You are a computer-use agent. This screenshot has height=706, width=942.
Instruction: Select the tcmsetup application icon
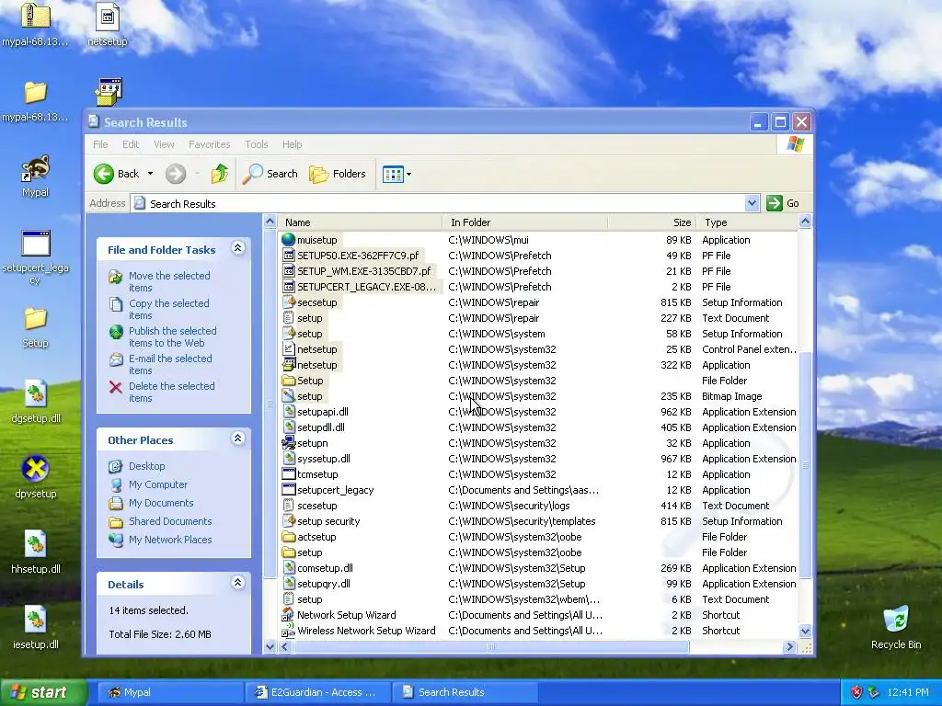click(289, 474)
